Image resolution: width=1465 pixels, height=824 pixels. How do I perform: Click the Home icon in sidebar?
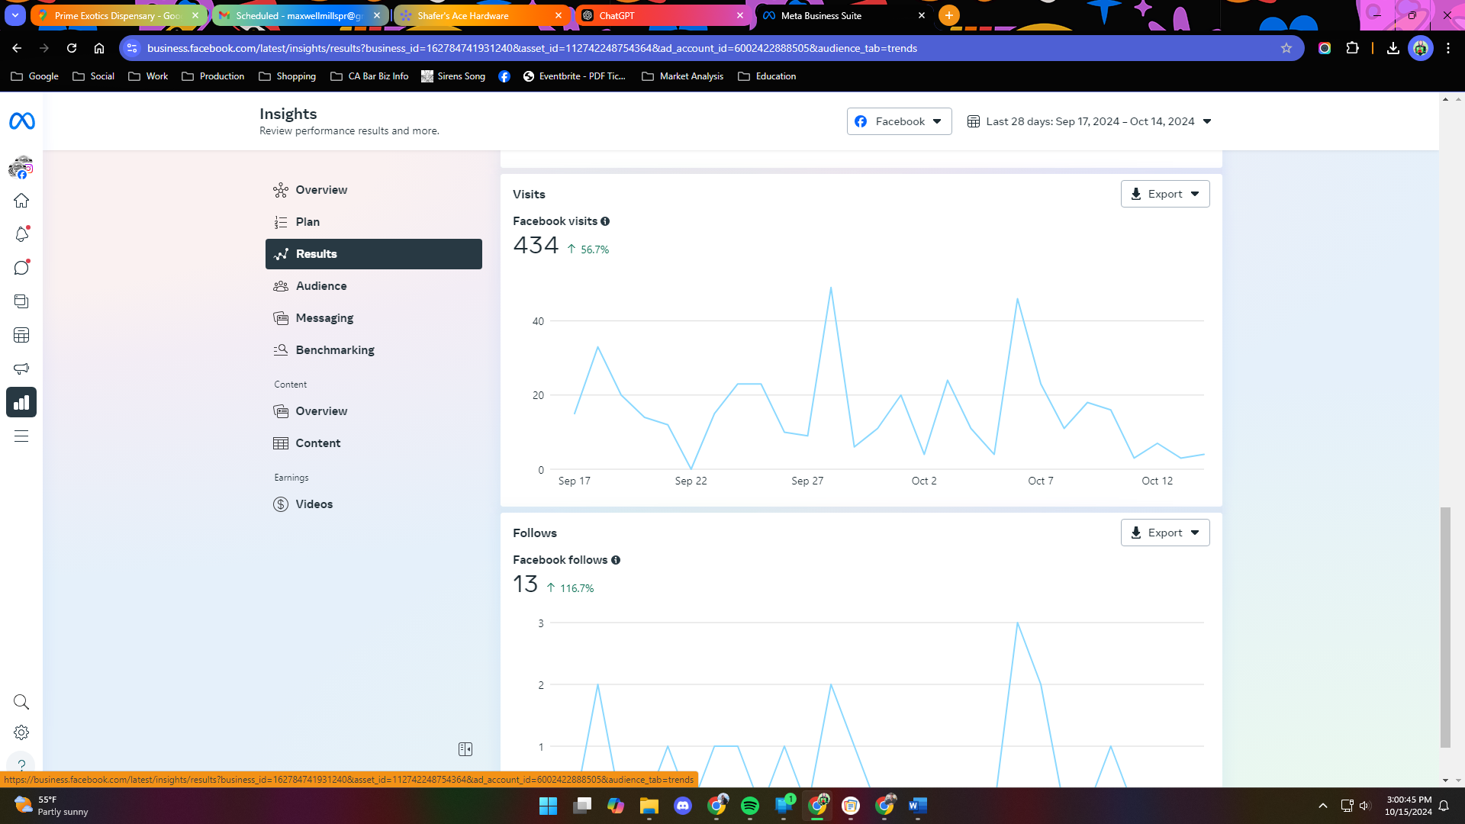[21, 201]
